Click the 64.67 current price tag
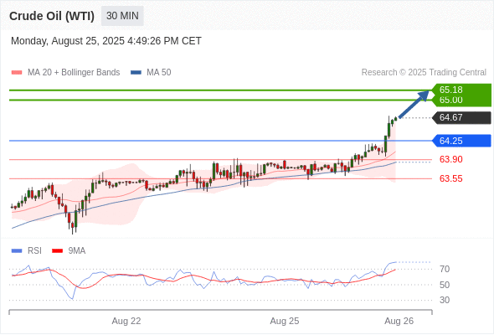The height and width of the screenshot is (335, 494). [x=461, y=117]
